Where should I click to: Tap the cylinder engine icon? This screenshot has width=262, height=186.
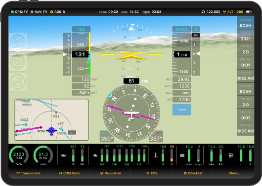point(95,155)
